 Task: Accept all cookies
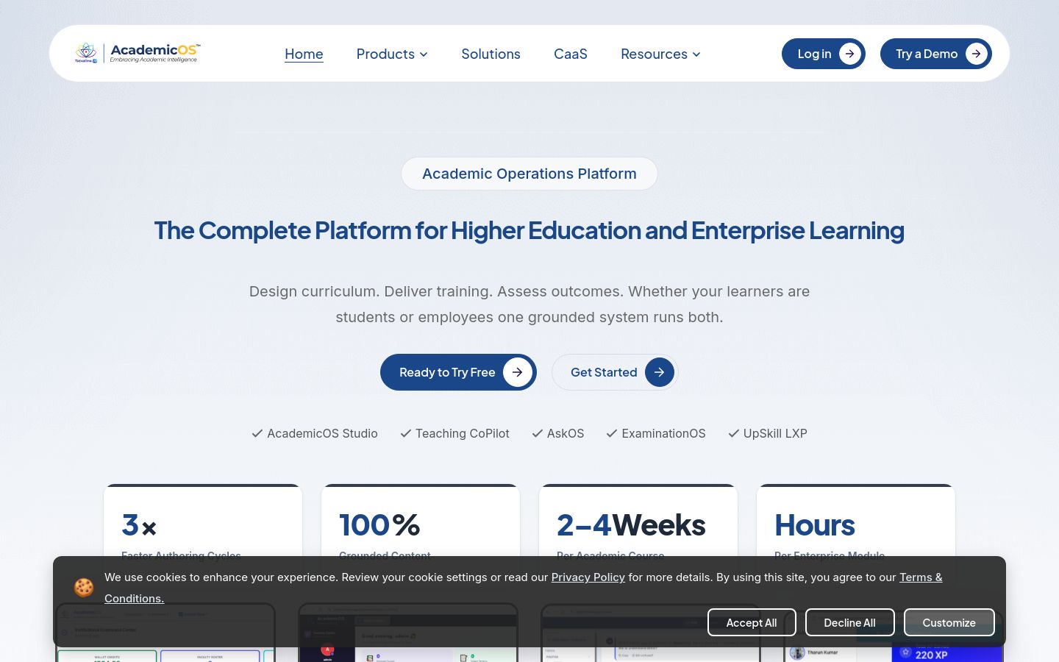752,622
